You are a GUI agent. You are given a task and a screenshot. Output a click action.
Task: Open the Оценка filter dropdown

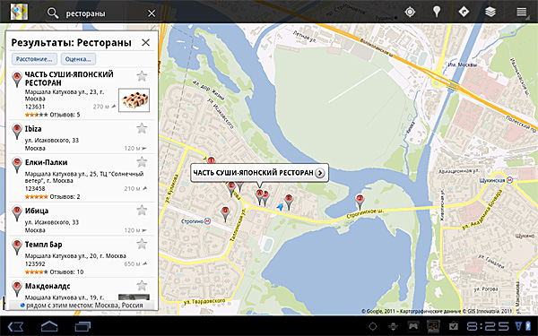78,59
